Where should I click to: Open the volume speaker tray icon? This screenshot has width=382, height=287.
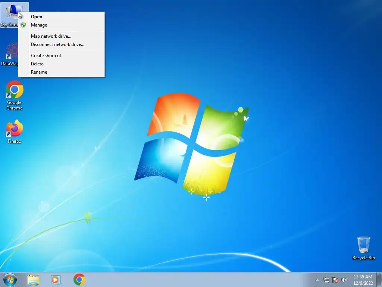pyautogui.click(x=344, y=280)
